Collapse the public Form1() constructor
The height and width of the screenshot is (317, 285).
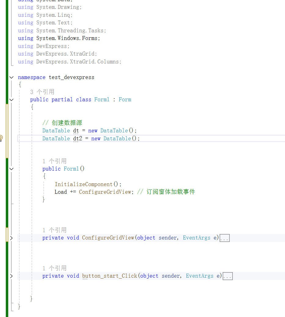(x=12, y=169)
